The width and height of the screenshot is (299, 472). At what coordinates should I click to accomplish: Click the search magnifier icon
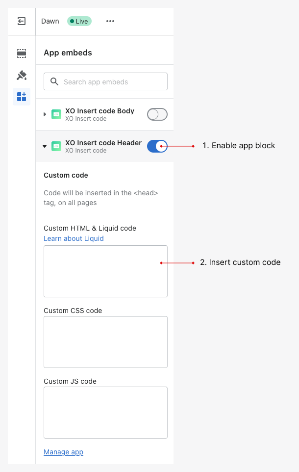[x=54, y=81]
